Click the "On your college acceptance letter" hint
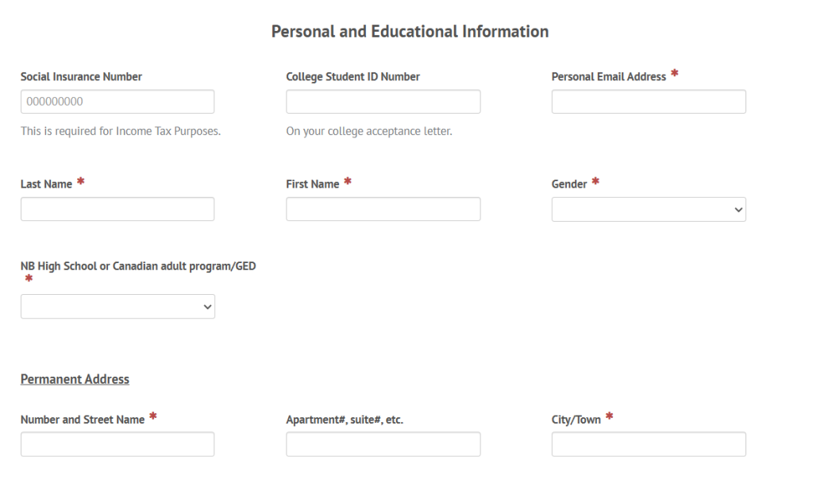This screenshot has height=480, width=813. [369, 131]
